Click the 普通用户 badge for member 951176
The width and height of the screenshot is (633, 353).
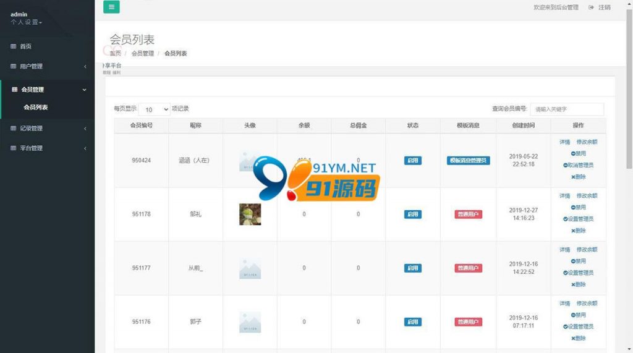click(x=469, y=321)
